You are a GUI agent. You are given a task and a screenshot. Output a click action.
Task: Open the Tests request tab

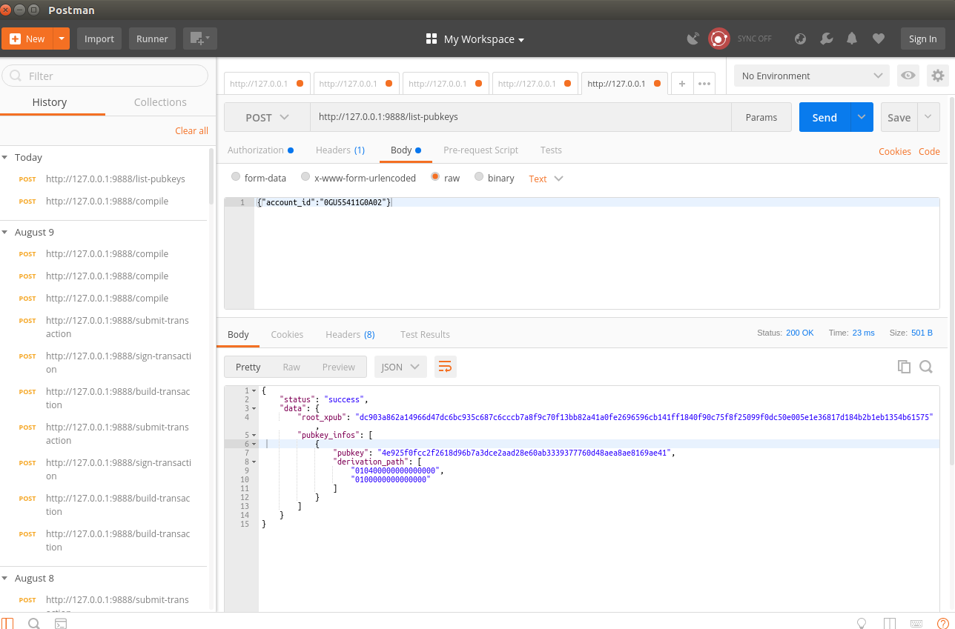pyautogui.click(x=551, y=150)
